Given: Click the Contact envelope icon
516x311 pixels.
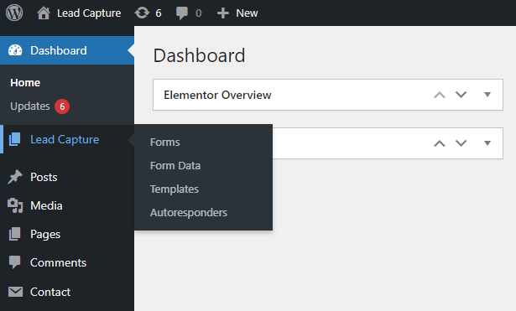Looking at the screenshot, I should 15,292.
